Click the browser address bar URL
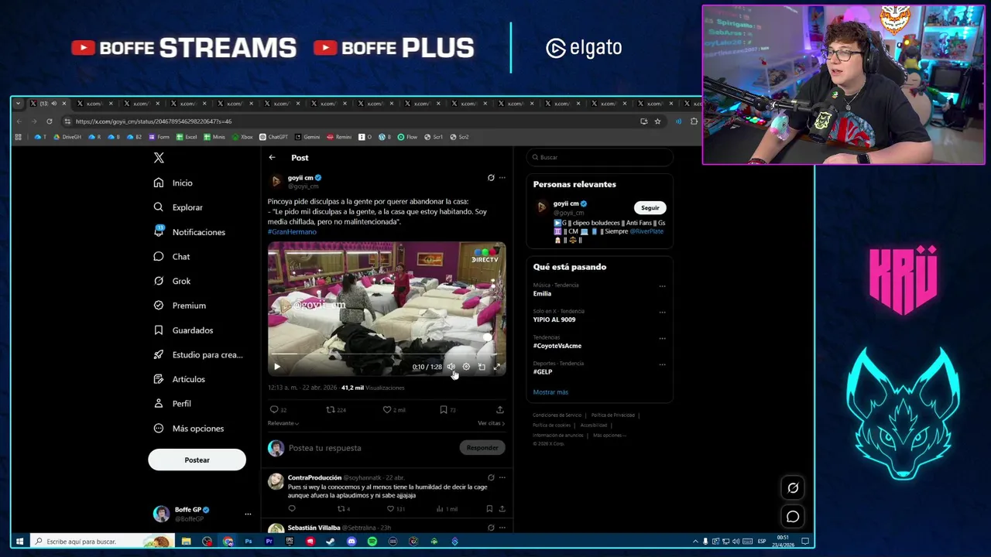The height and width of the screenshot is (557, 991). [x=153, y=121]
